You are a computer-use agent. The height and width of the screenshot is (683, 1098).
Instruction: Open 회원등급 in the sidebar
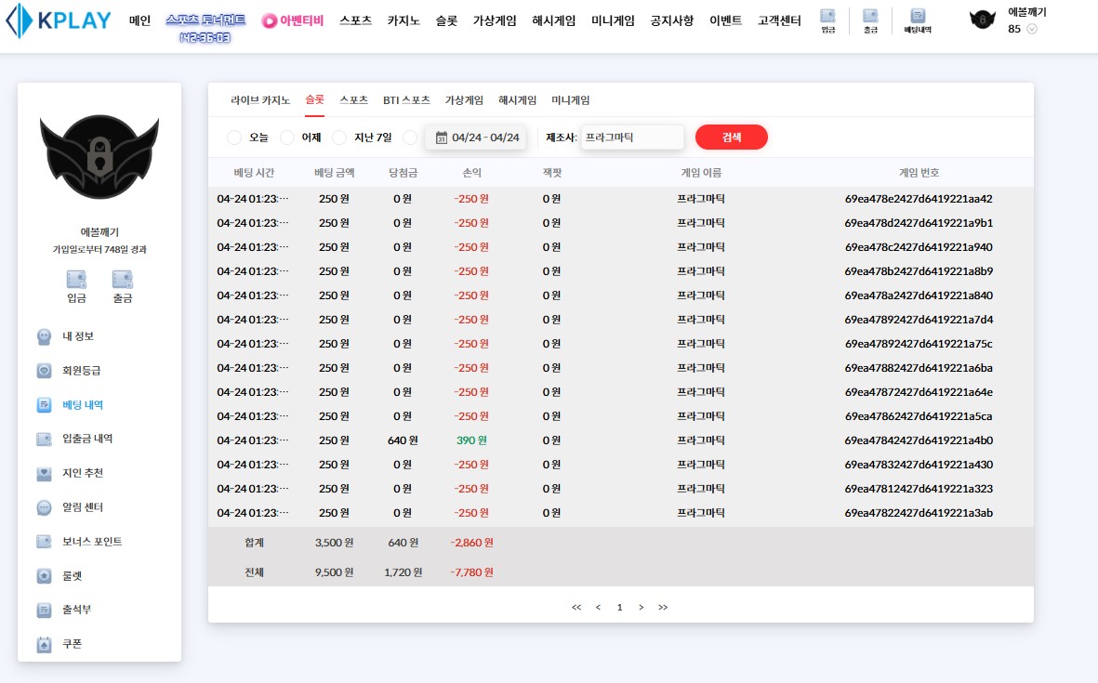(81, 370)
